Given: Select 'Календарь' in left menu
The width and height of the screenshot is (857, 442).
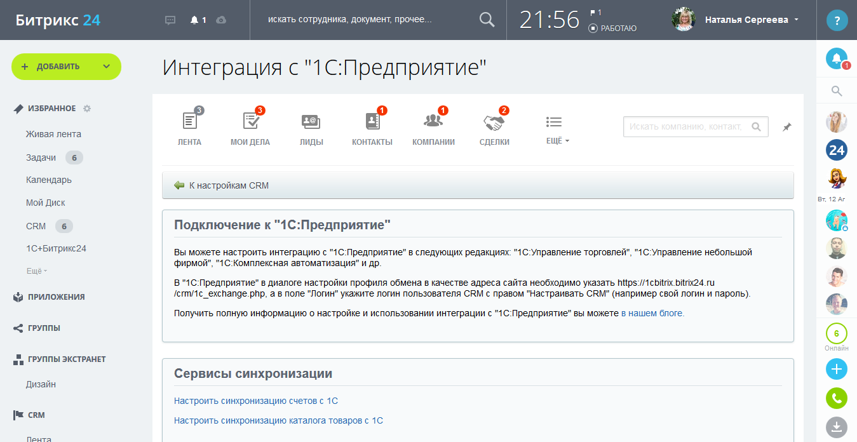Looking at the screenshot, I should pos(49,180).
